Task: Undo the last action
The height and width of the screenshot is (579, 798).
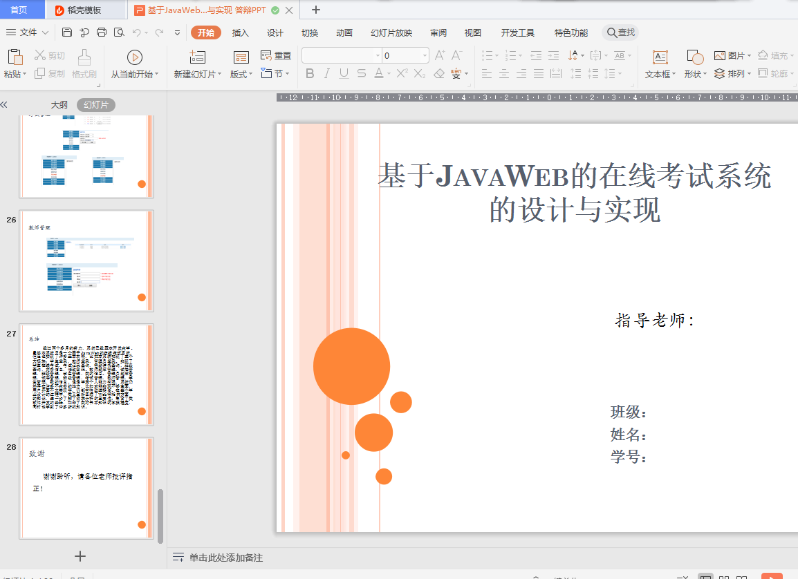Action: coord(136,32)
